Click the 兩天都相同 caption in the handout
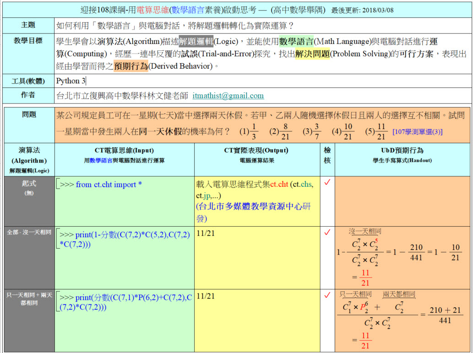Viewport: 473px width, 353px height. (x=399, y=294)
